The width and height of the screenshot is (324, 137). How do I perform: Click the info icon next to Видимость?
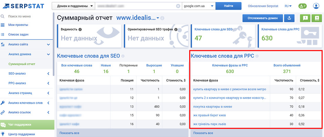80,30
